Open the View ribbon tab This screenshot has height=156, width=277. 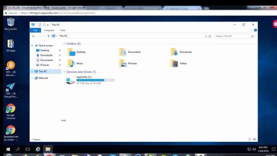[62, 30]
